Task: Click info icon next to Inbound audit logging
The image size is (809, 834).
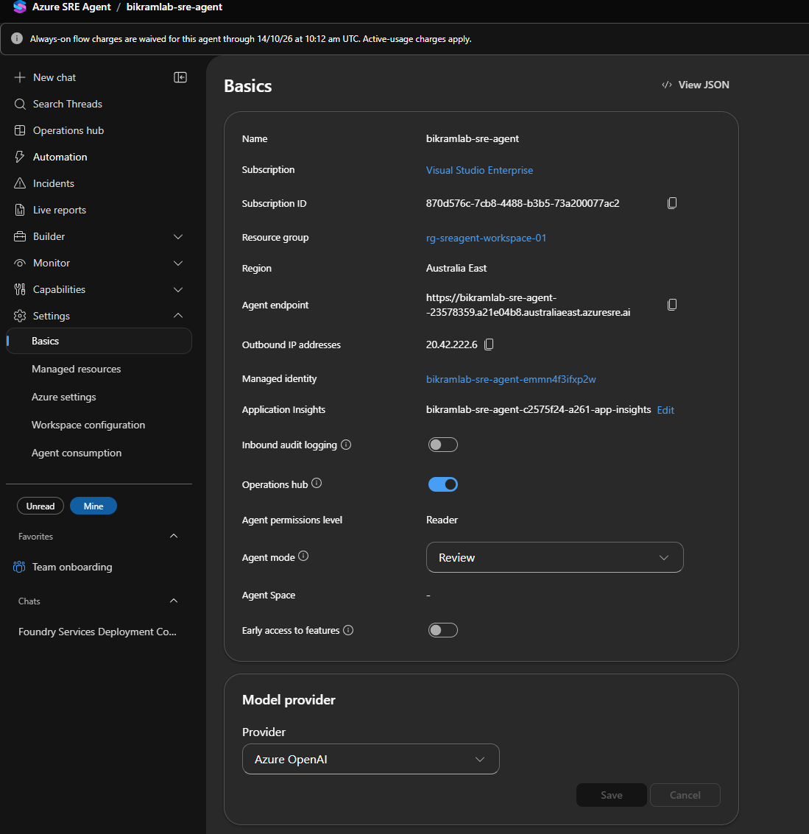Action: click(x=346, y=445)
